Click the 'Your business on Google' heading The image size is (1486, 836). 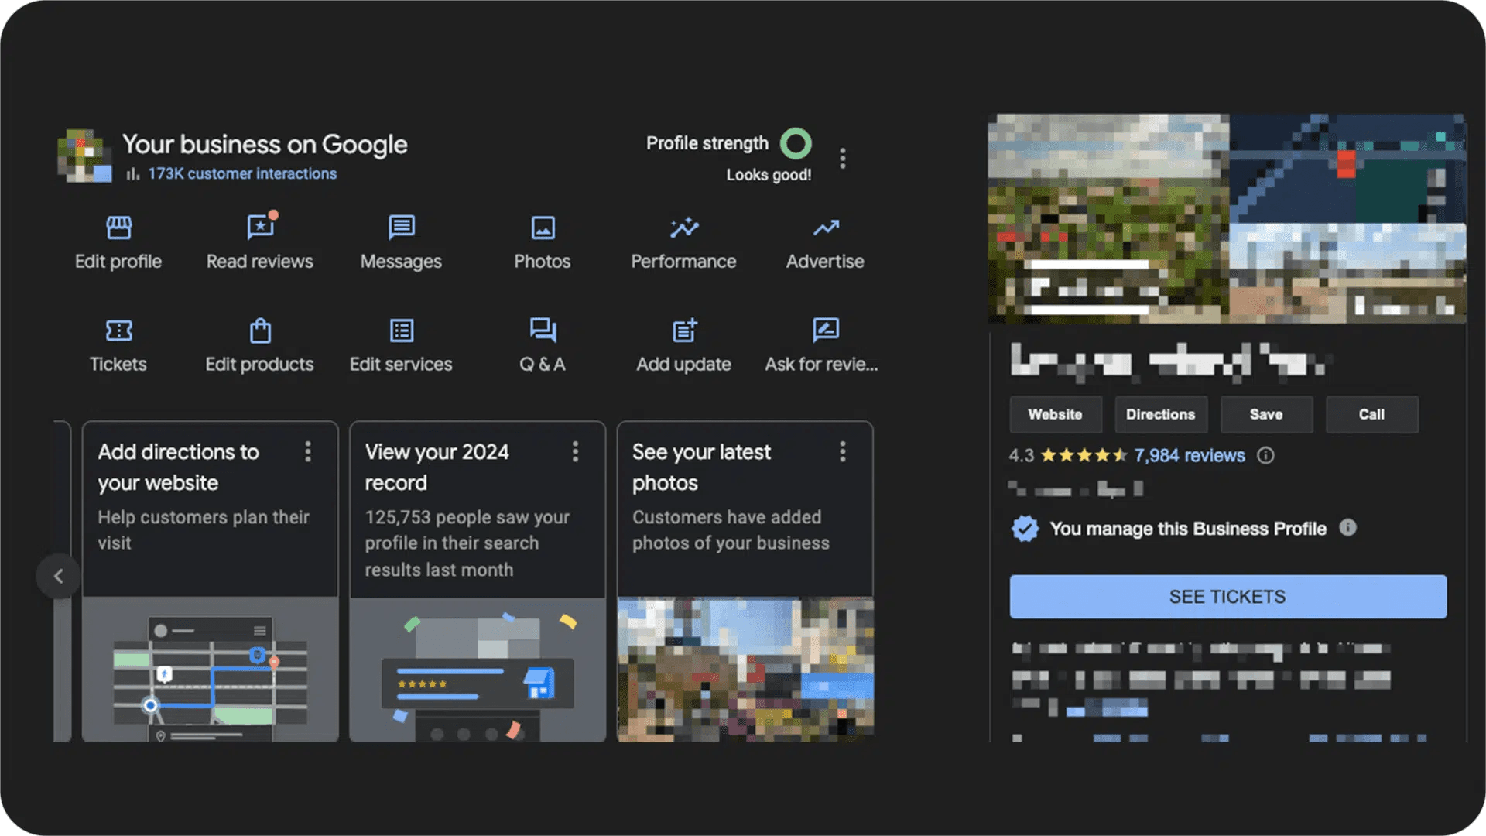coord(265,144)
